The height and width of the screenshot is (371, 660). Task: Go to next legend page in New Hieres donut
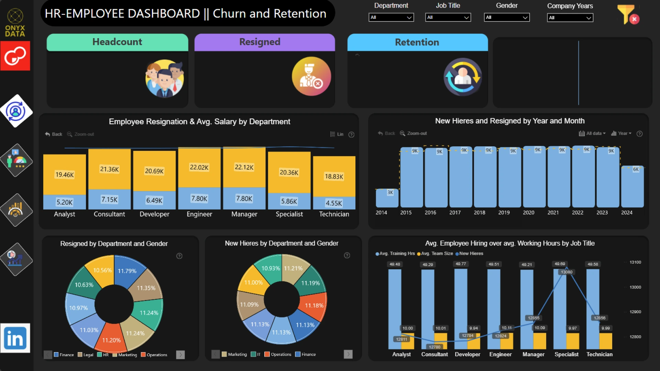tap(348, 354)
